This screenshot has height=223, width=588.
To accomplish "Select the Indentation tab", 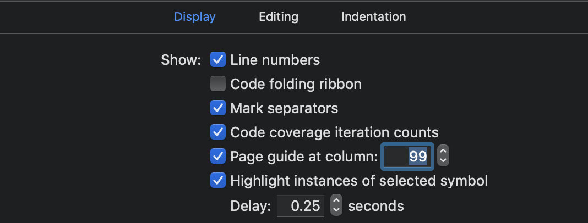I will 373,16.
